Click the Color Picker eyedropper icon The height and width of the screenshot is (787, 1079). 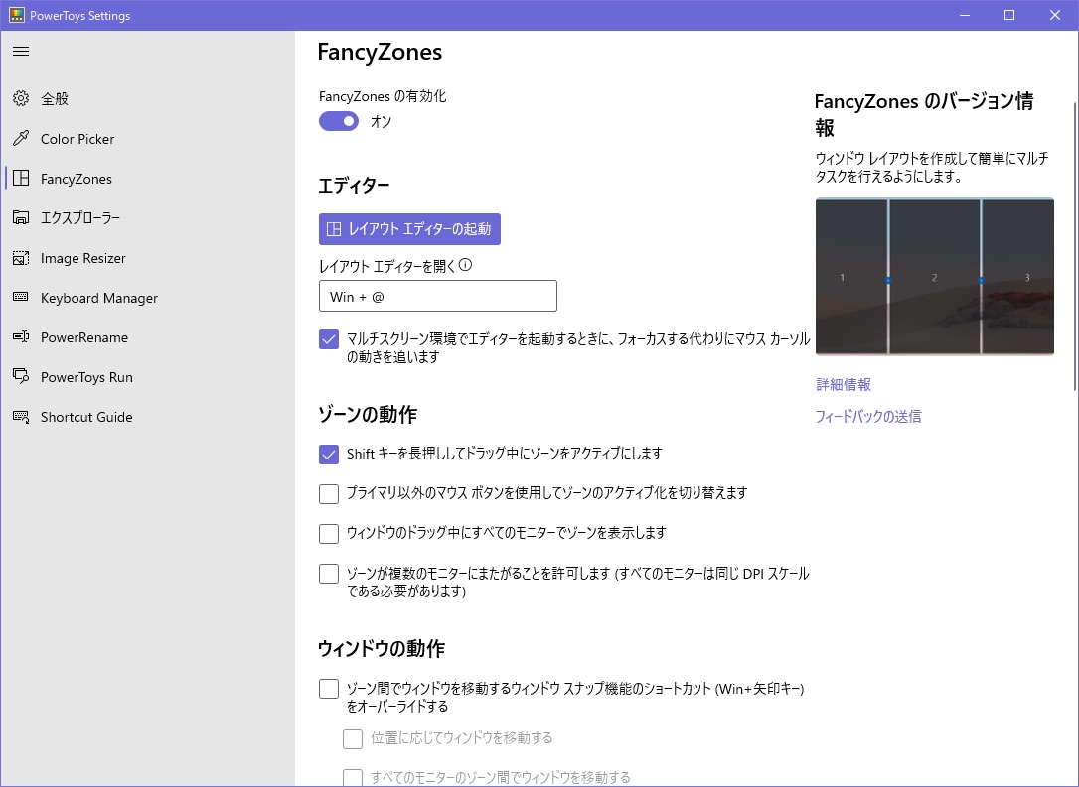click(21, 138)
